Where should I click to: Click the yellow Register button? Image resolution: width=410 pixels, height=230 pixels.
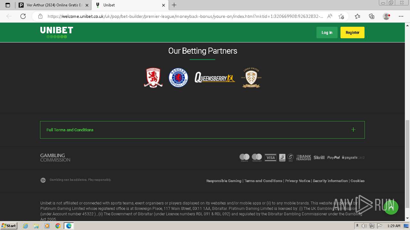[x=352, y=33]
